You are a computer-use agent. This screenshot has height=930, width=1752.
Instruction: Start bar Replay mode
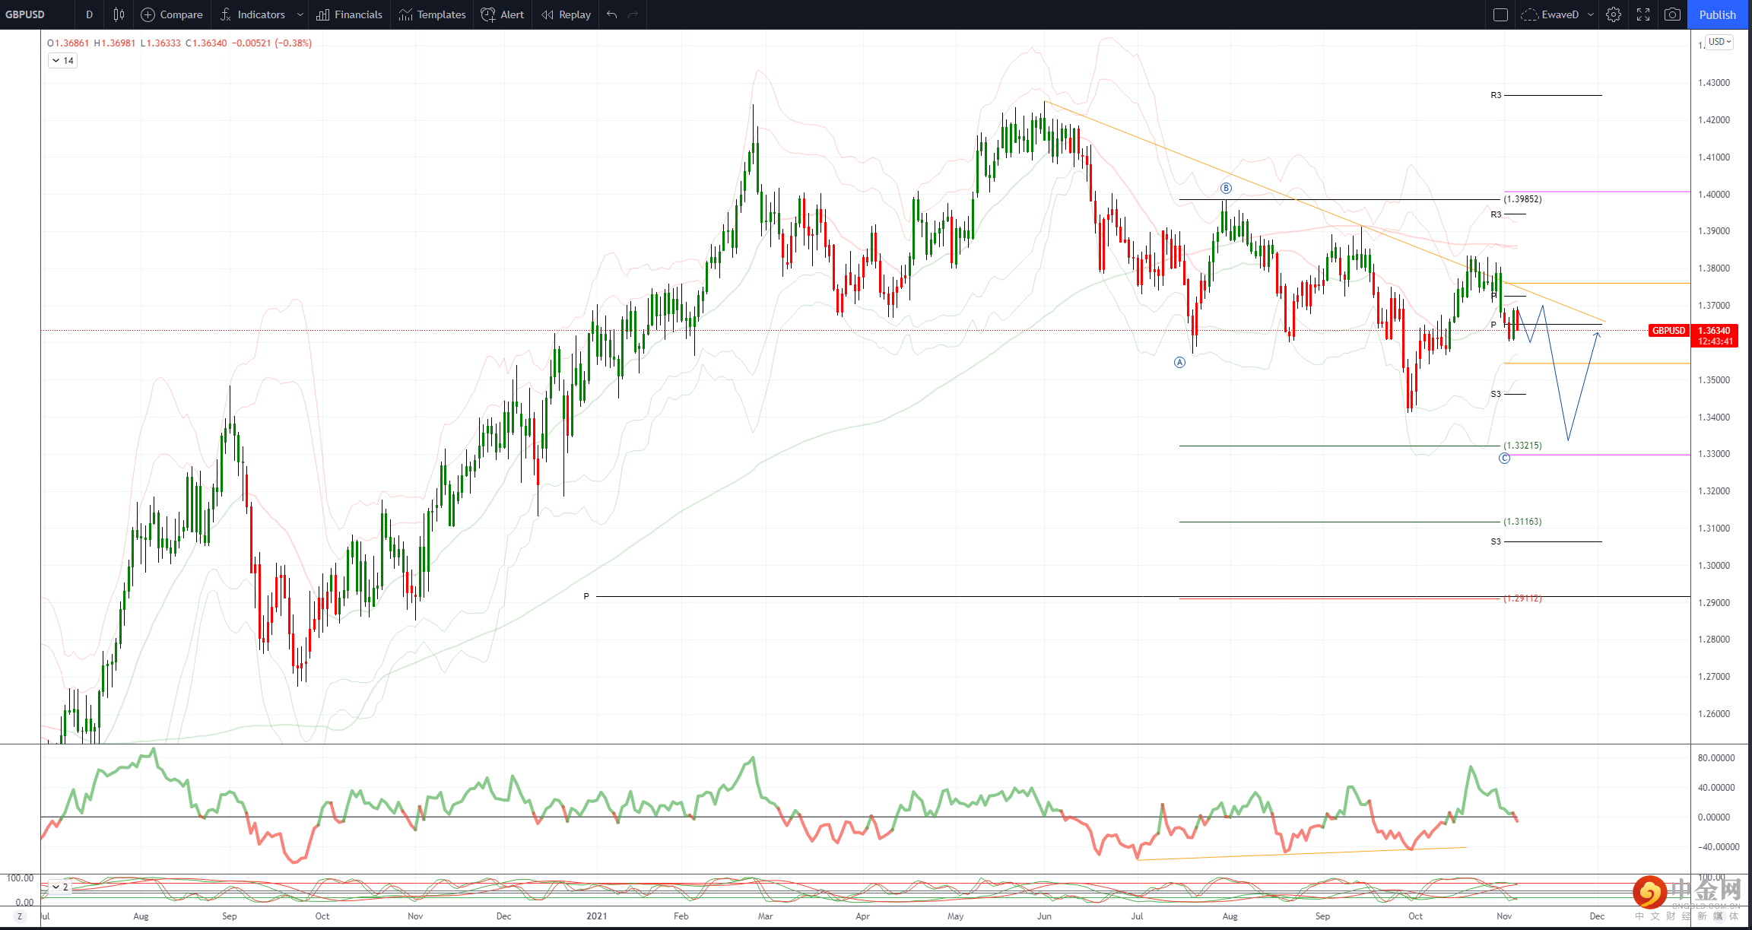point(567,14)
